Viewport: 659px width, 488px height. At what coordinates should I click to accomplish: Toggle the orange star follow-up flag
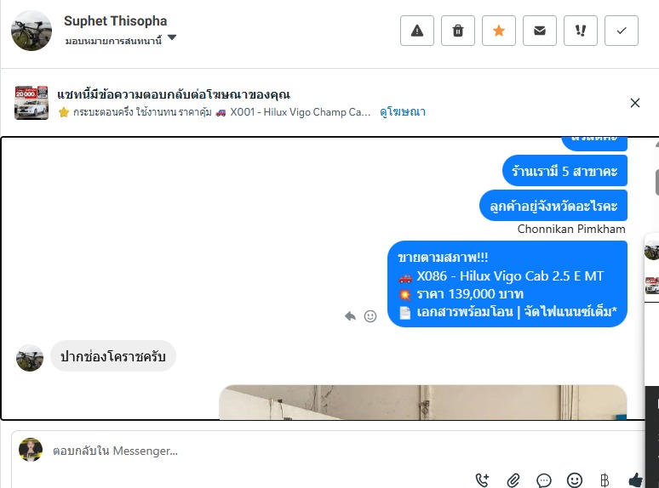498,31
